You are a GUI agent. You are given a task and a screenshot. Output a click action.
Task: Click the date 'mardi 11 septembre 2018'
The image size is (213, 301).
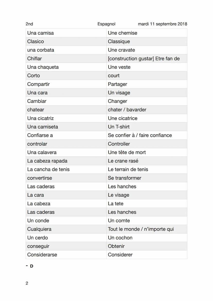[163, 24]
